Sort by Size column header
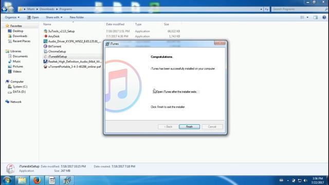329x185 pixels. [x=167, y=24]
